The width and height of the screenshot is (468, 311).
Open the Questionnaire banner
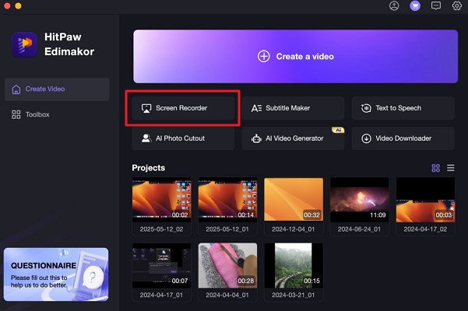[56, 274]
